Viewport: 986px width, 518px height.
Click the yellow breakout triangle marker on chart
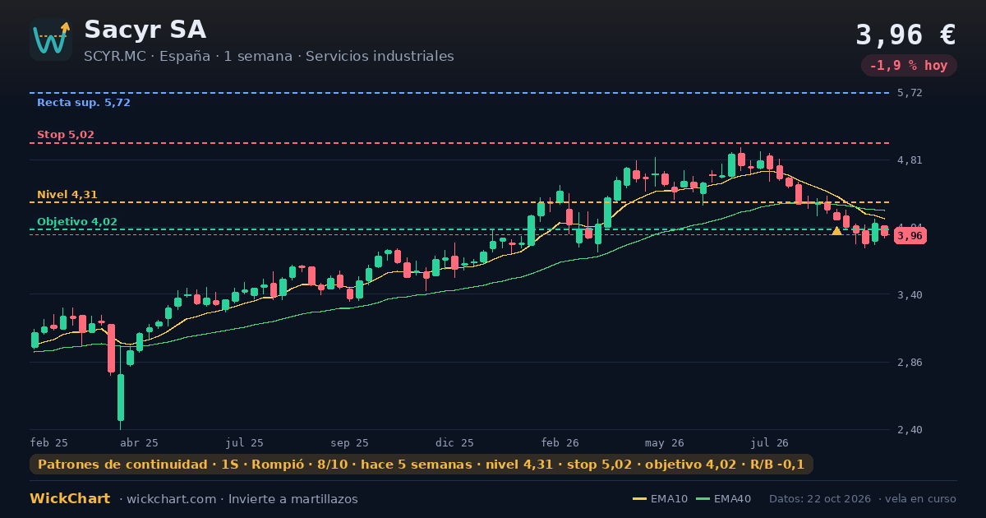pos(836,231)
